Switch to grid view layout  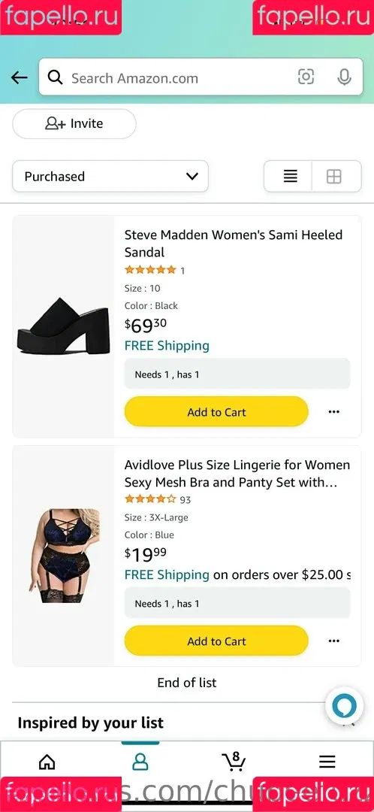334,177
